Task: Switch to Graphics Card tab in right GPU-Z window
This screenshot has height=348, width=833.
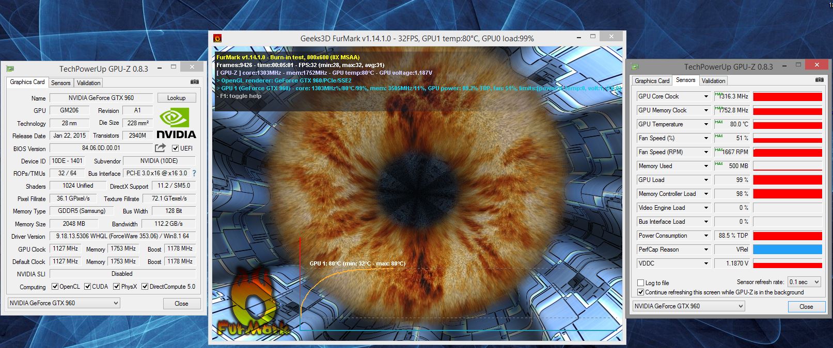Action: (652, 81)
